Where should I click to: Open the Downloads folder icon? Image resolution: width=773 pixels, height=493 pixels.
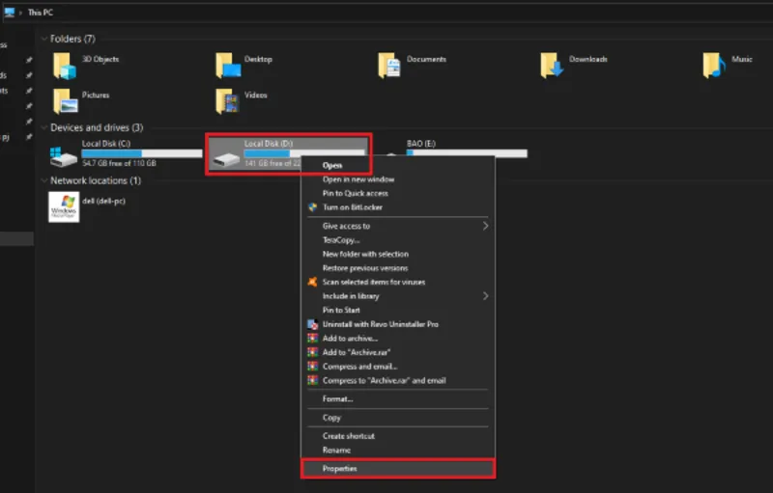point(552,66)
